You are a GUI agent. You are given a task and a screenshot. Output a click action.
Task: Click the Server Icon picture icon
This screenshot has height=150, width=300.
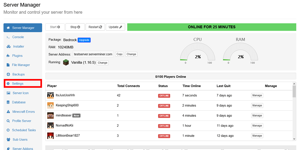click(8, 93)
